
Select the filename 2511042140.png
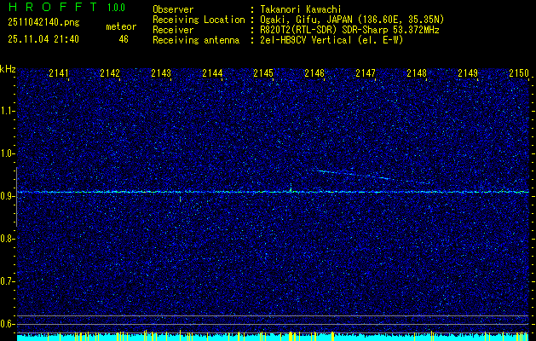pos(43,22)
